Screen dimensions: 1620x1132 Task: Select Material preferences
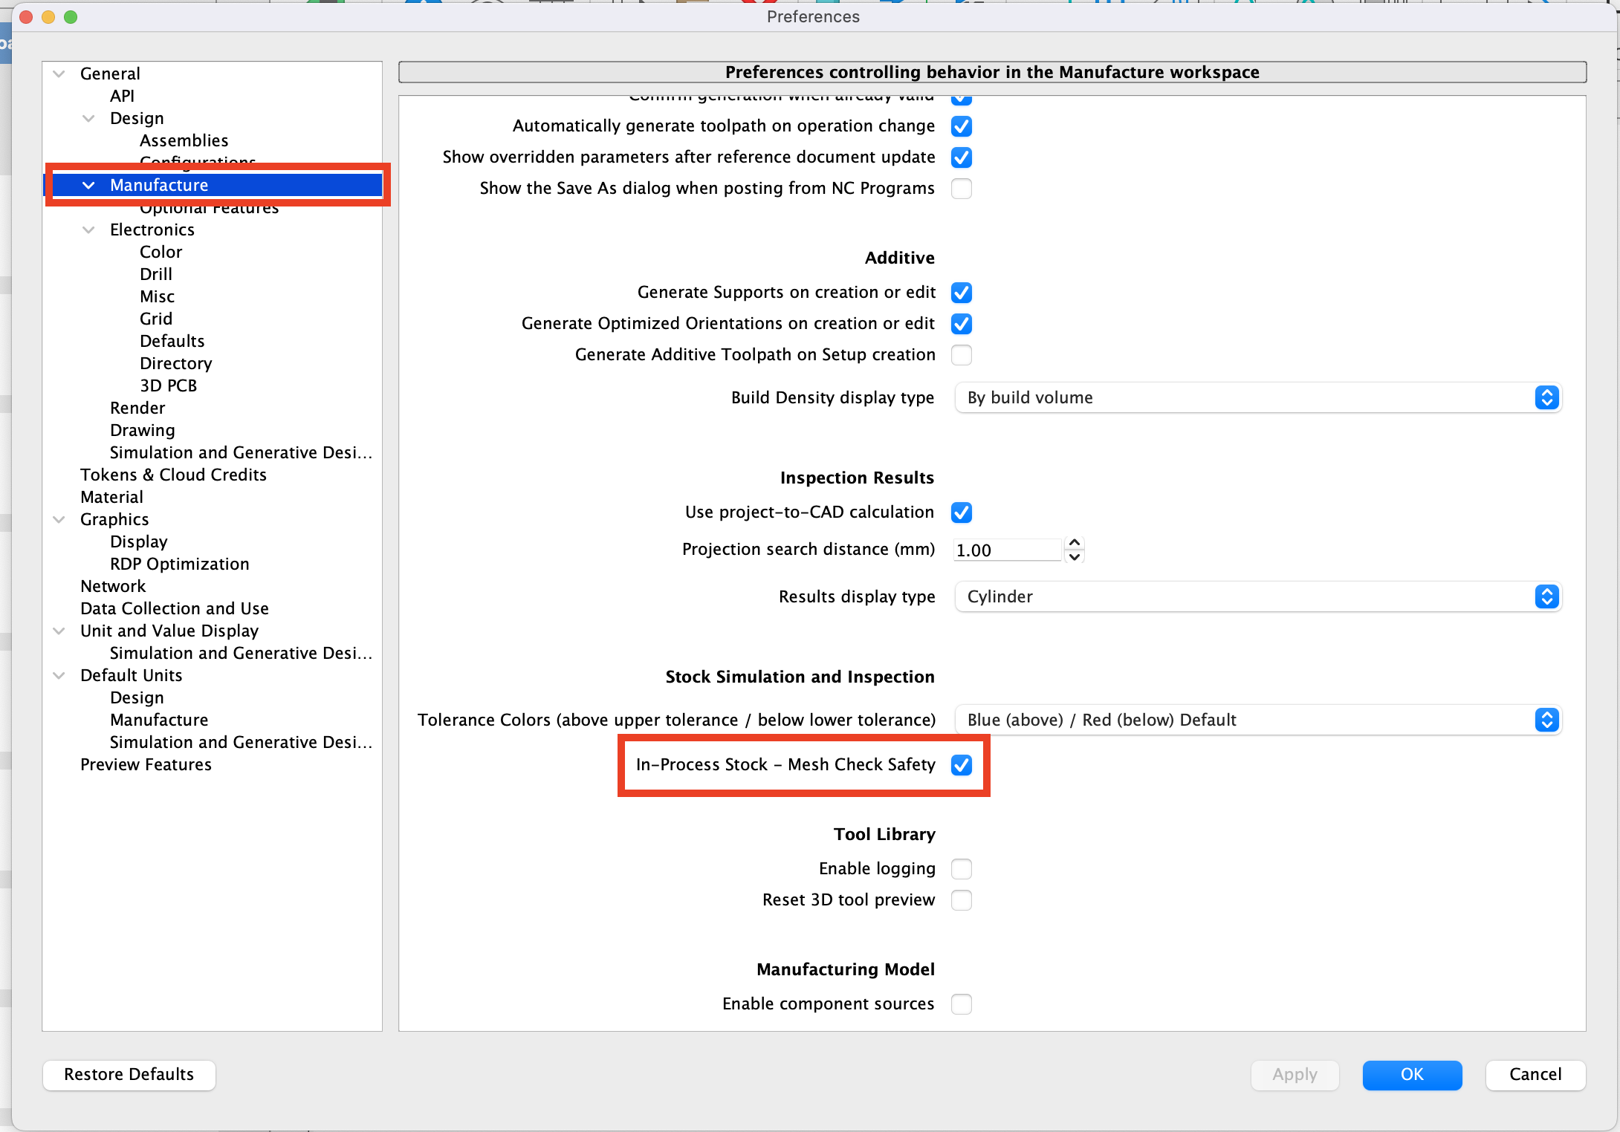click(112, 497)
